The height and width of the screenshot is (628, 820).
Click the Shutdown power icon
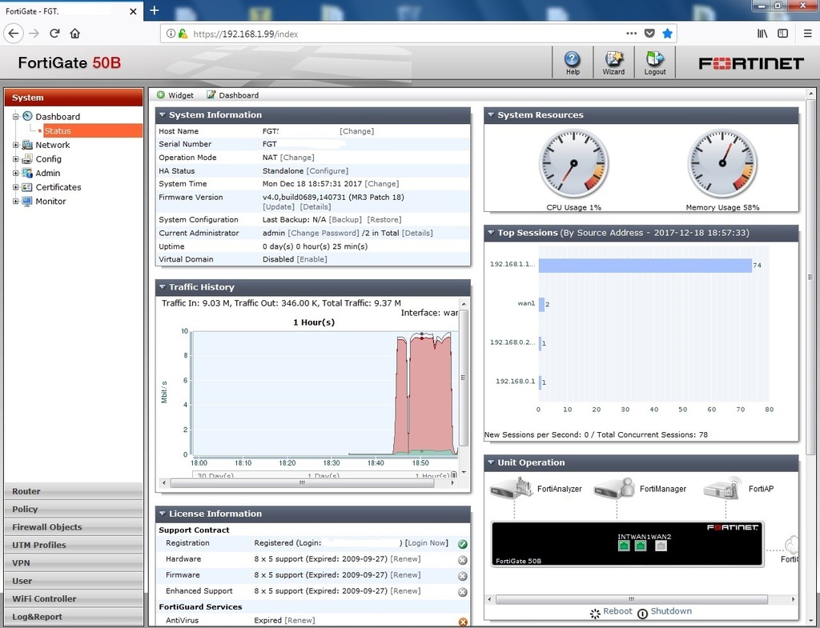coord(643,614)
